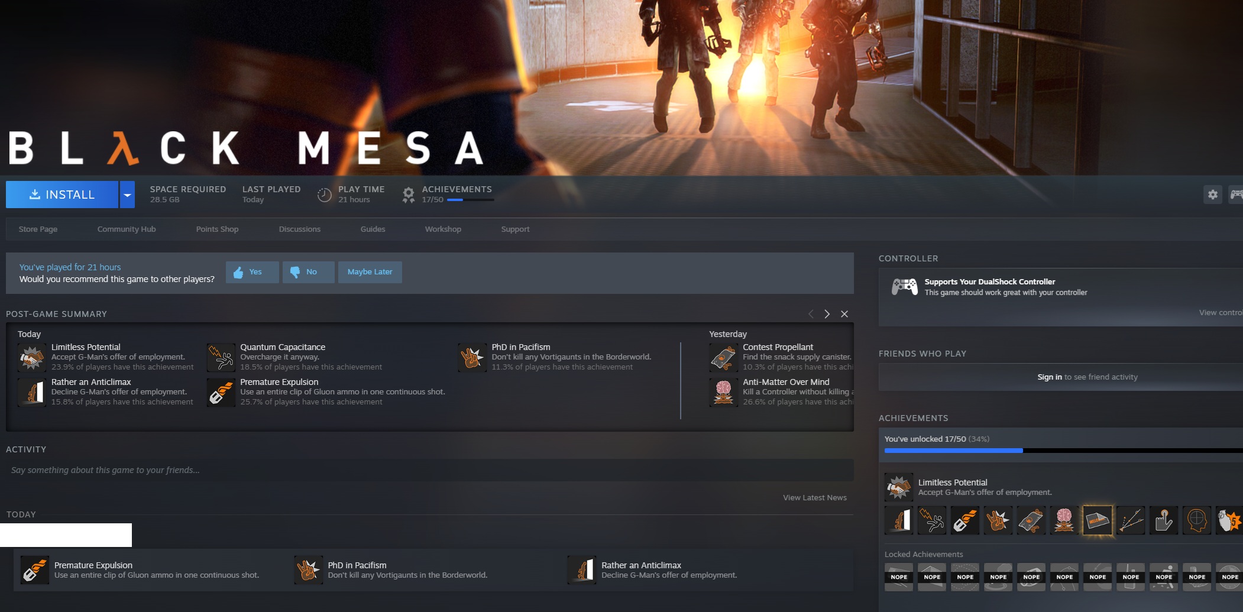Click the blue Install button
This screenshot has width=1243, height=612.
(x=62, y=195)
